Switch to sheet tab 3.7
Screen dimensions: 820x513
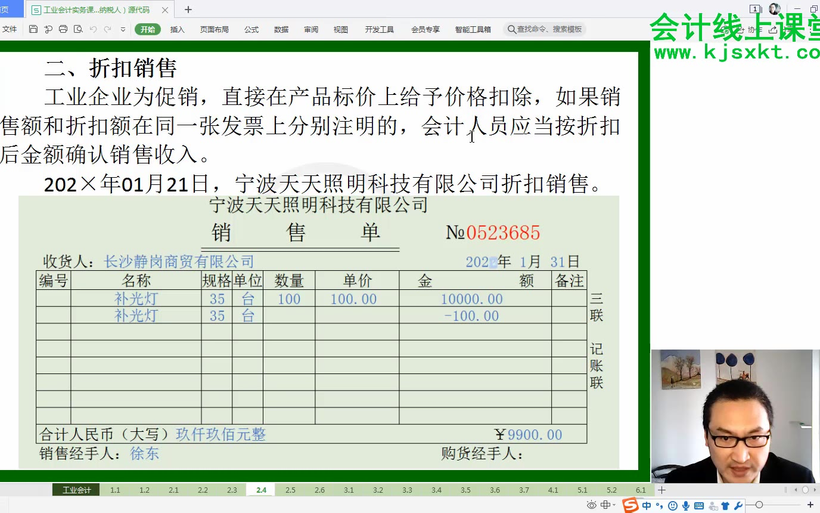click(x=524, y=490)
